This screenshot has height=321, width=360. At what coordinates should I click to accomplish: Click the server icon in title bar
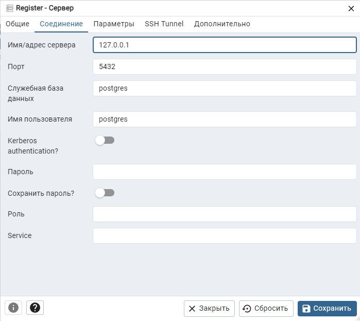pos(9,8)
